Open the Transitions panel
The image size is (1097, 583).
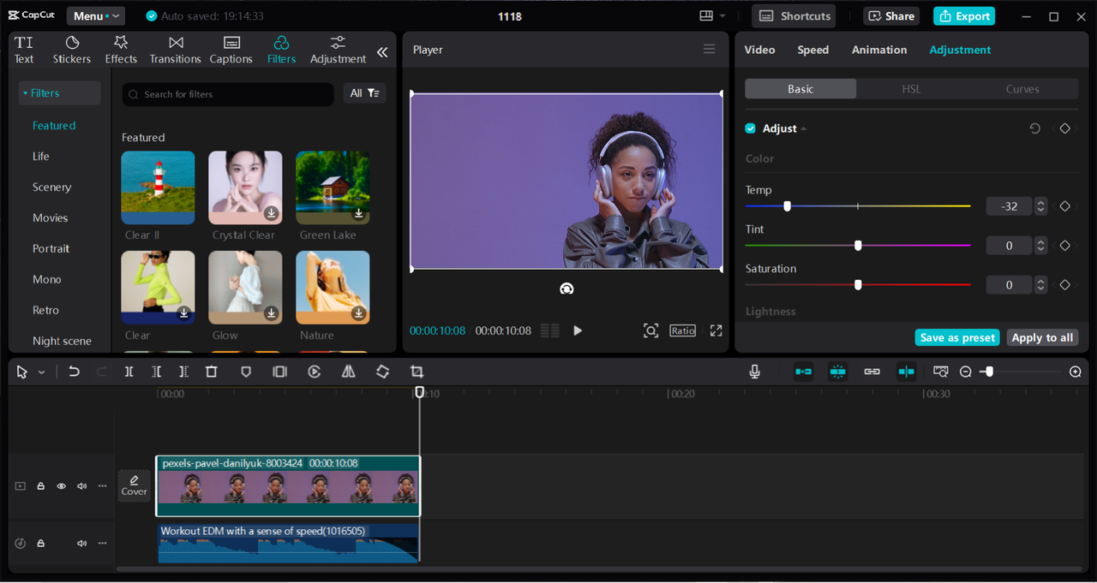tap(175, 51)
